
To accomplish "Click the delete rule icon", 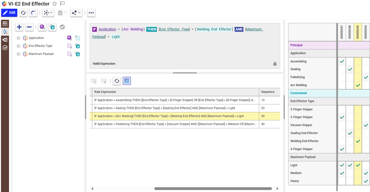I will coord(104,81).
